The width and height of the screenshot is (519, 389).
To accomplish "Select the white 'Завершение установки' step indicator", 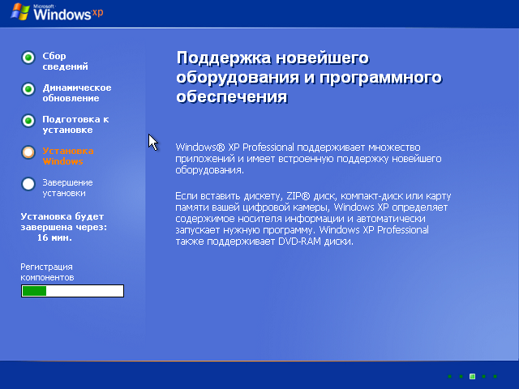I will pyautogui.click(x=28, y=184).
